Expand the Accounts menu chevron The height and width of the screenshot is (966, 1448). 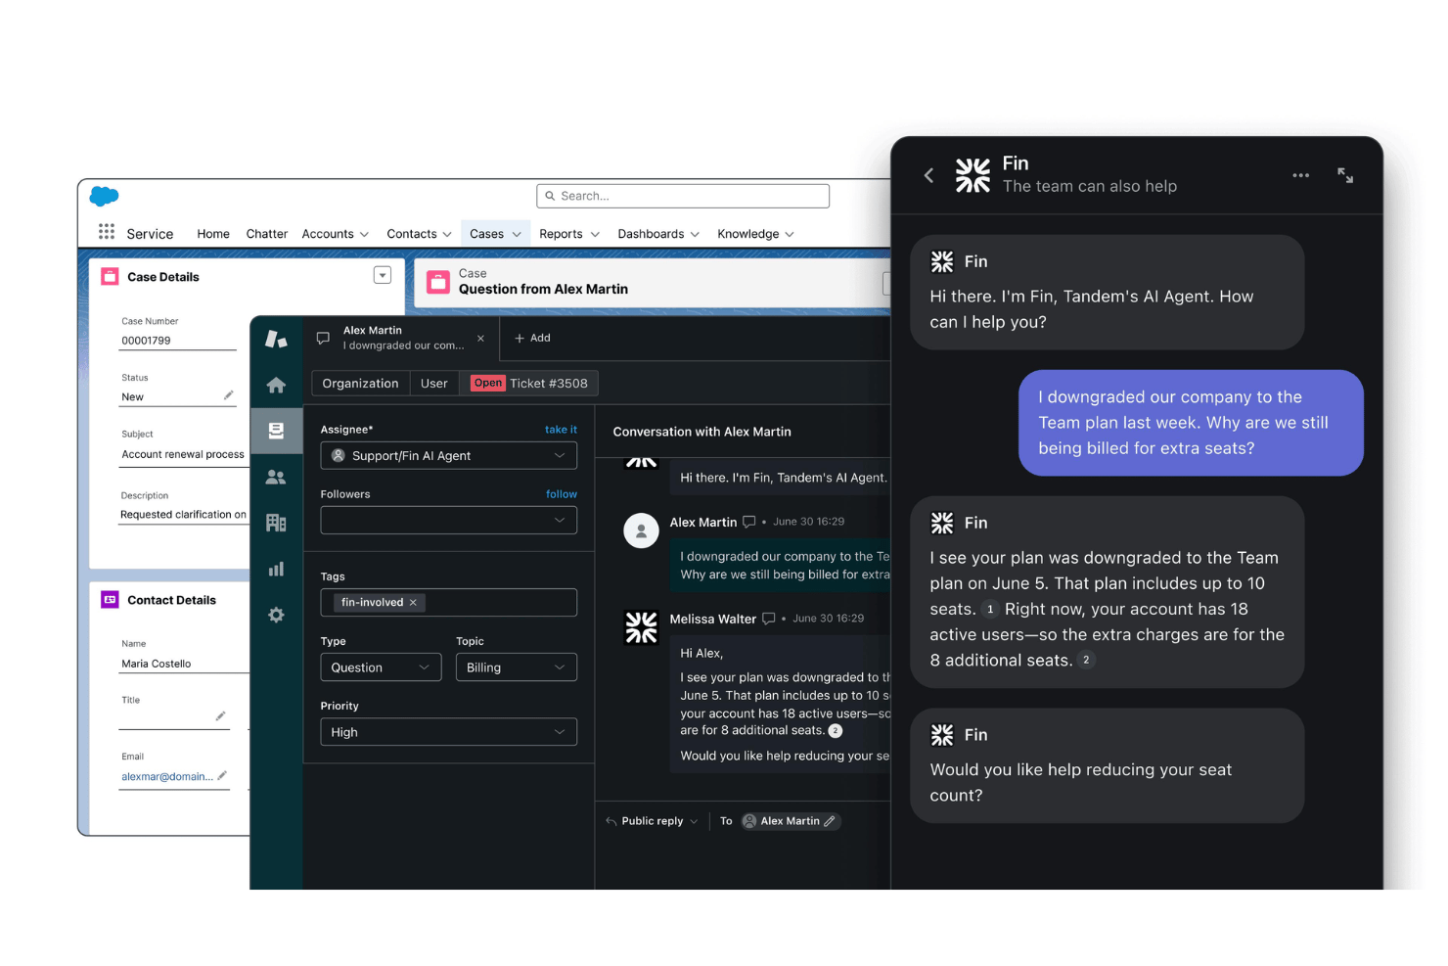[364, 234]
